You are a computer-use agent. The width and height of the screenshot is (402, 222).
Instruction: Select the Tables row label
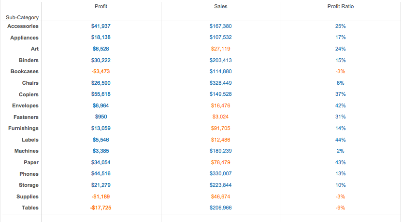click(x=30, y=208)
